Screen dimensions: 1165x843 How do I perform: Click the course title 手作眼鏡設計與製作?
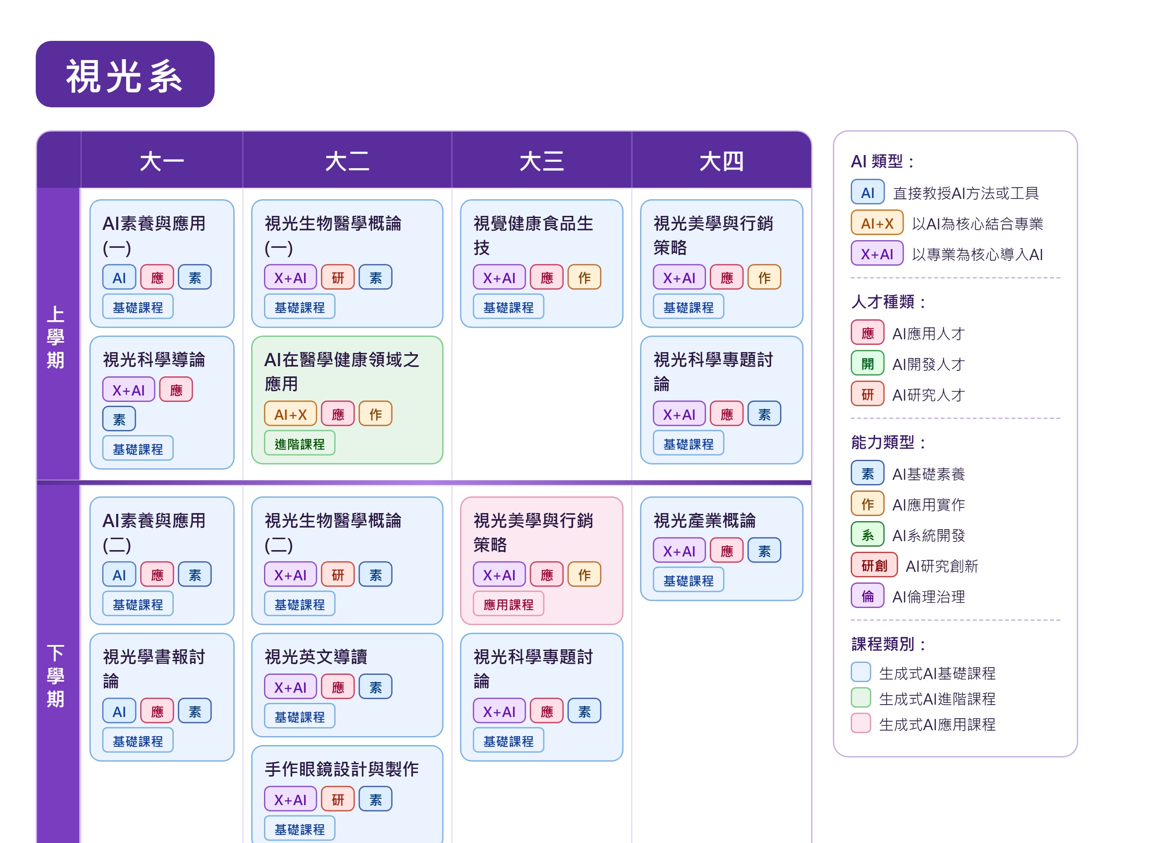341,769
